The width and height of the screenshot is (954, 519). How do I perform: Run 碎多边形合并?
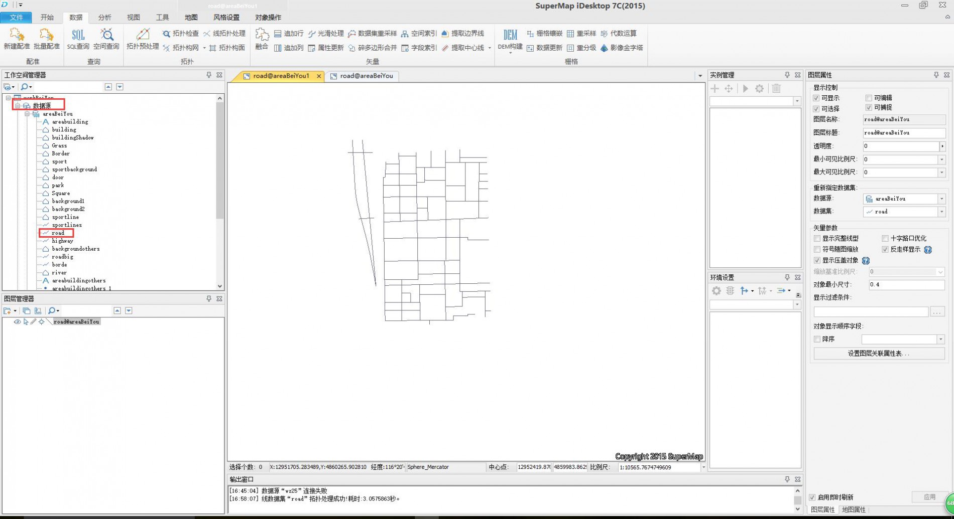click(372, 48)
